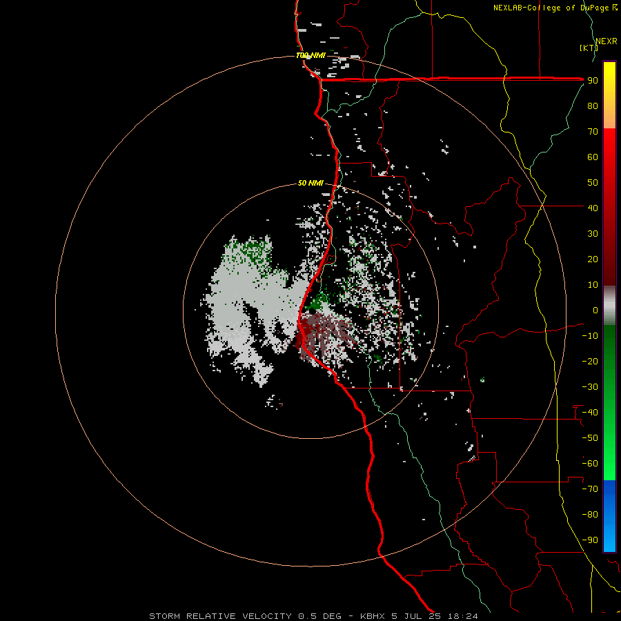Click the 100 NMI range ring label
Screen dimensions: 621x621
coord(310,55)
